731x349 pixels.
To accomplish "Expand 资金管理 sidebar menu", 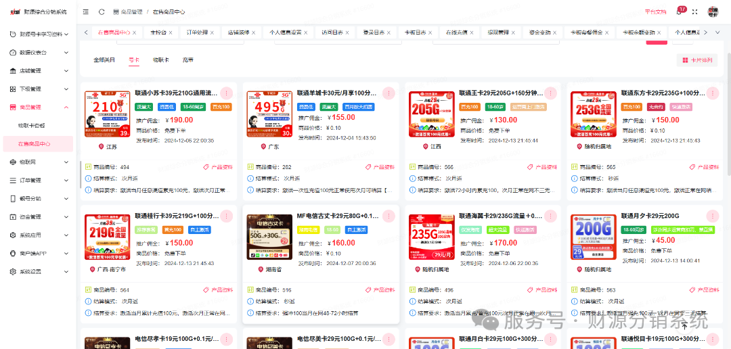I will (38, 216).
